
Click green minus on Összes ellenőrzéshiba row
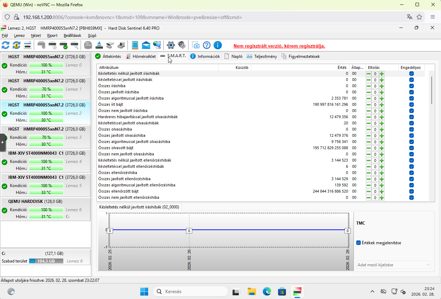pyautogui.click(x=369, y=173)
